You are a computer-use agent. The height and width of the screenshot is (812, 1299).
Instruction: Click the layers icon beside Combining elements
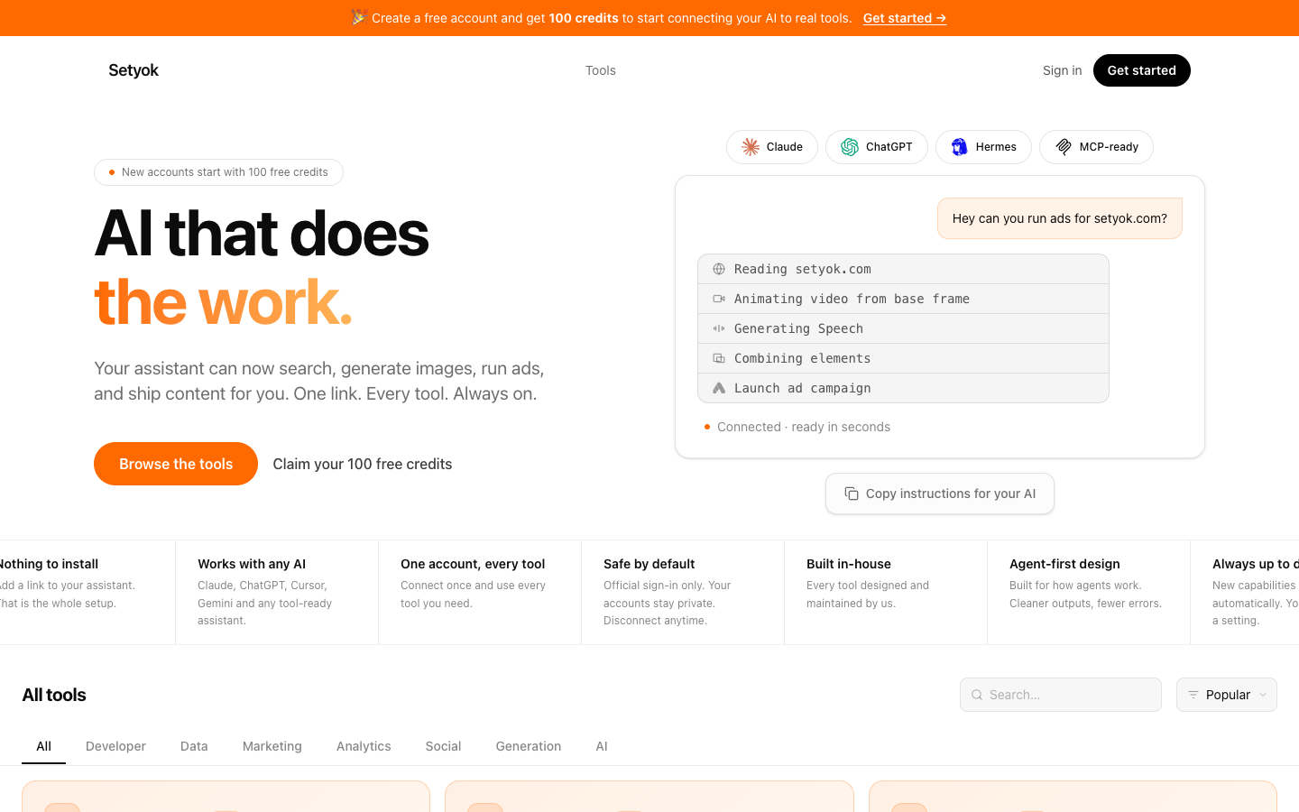click(x=719, y=358)
